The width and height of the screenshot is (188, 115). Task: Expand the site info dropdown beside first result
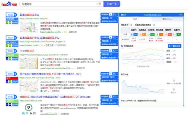[x=109, y=21]
